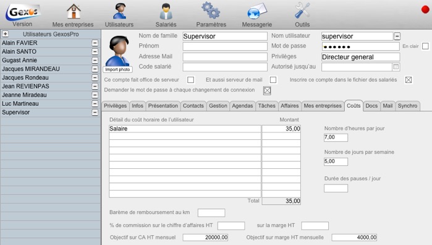Switch to the Synchro tab
The image size is (432, 245).
tap(407, 106)
